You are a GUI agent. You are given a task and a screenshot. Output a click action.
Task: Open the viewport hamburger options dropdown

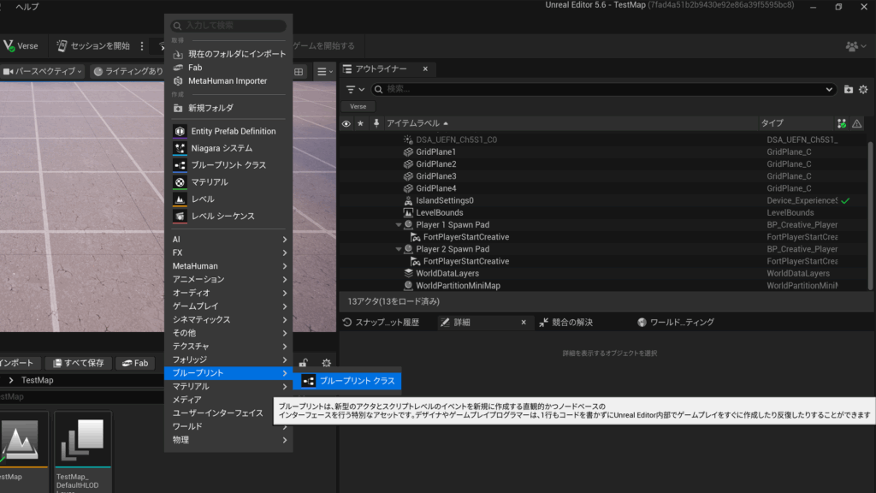[x=324, y=72]
